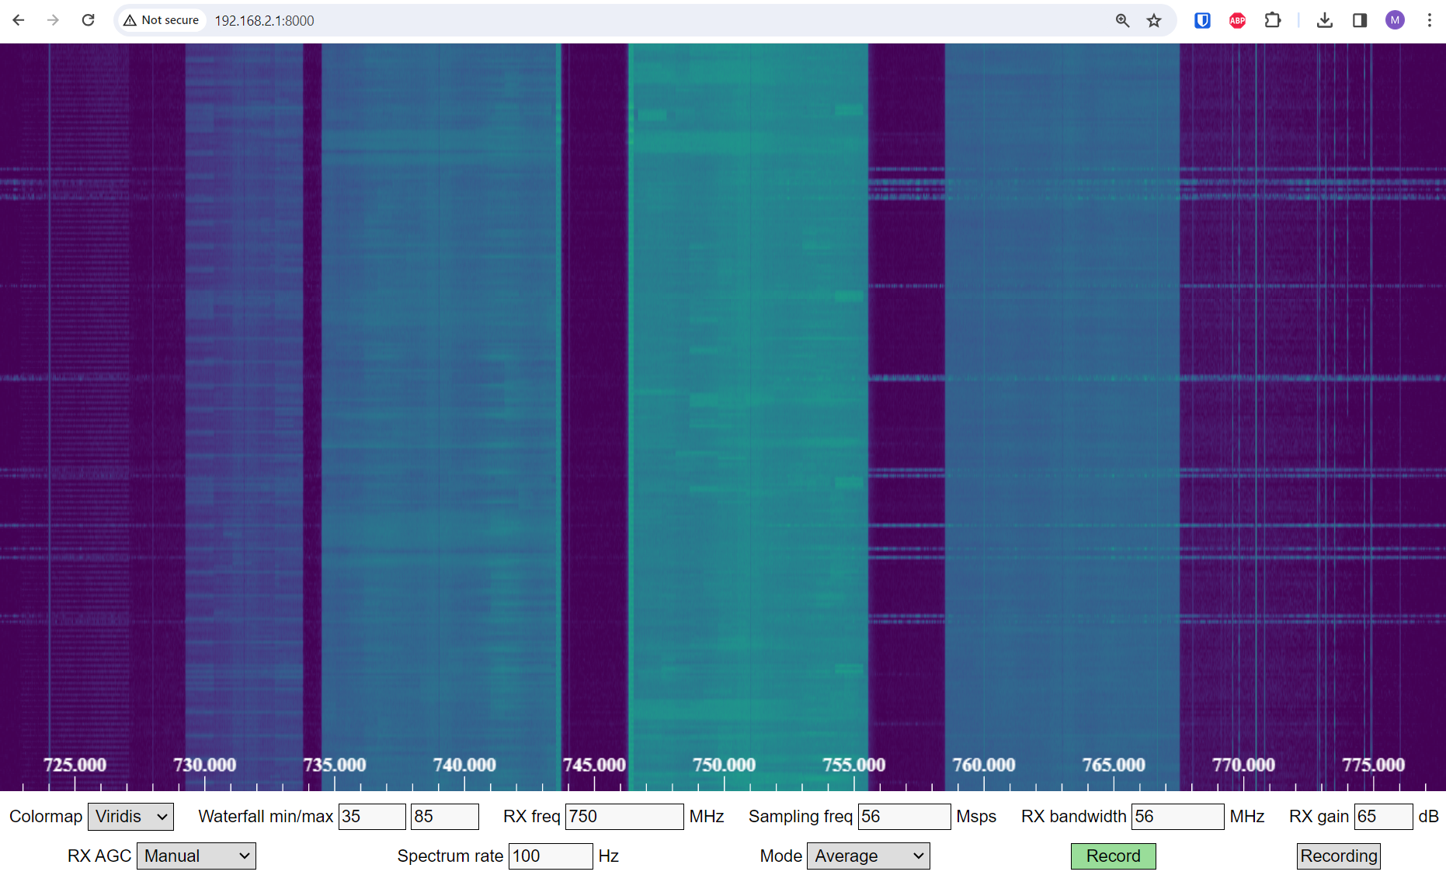Open the Bitwarden extension icon

pyautogui.click(x=1202, y=20)
